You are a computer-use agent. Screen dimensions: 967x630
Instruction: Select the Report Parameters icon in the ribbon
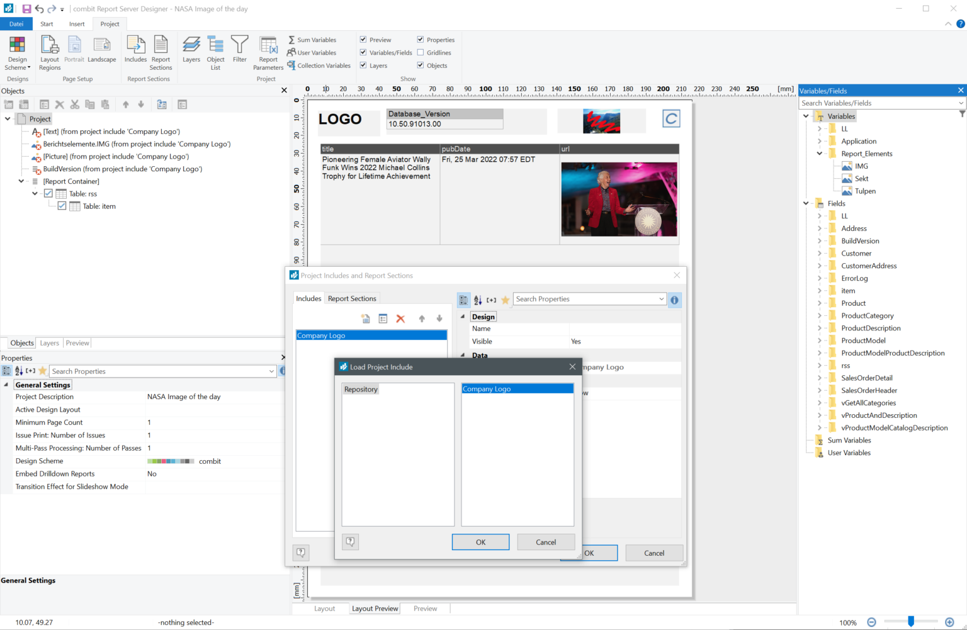pyautogui.click(x=268, y=52)
